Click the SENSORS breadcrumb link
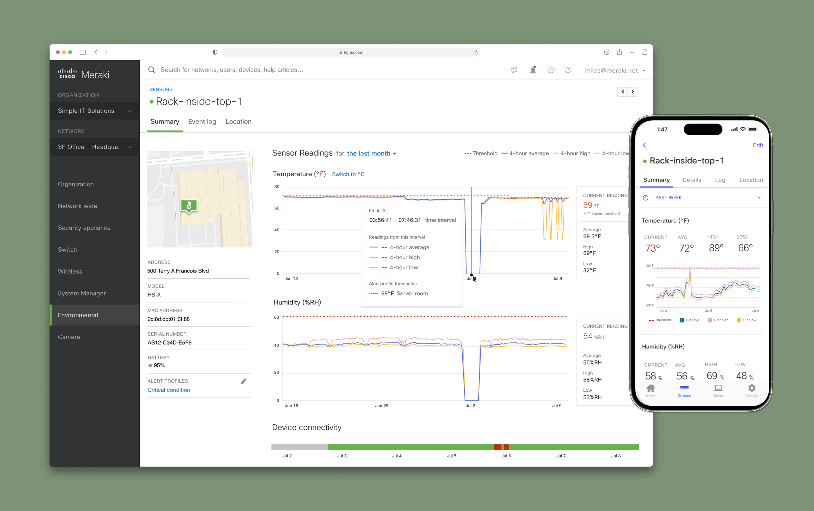This screenshot has width=814, height=511. tap(161, 89)
